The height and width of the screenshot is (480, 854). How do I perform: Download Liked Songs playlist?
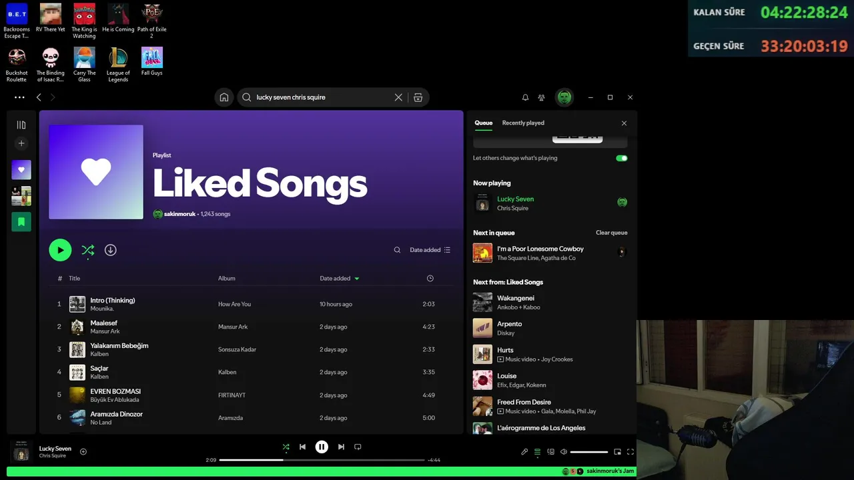[111, 250]
